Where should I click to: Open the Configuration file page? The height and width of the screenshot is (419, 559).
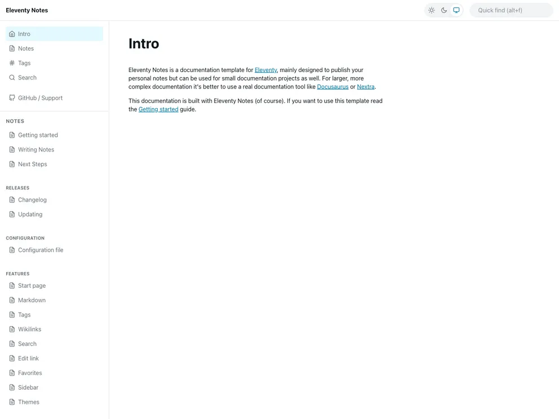[x=55, y=250]
